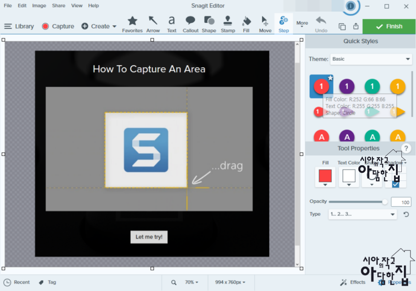Click the zoom magnifier icon

click(x=173, y=283)
